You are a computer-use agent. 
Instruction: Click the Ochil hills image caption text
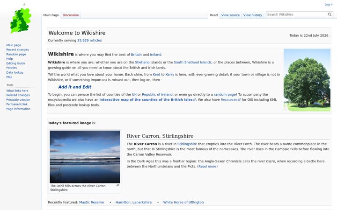point(78,188)
